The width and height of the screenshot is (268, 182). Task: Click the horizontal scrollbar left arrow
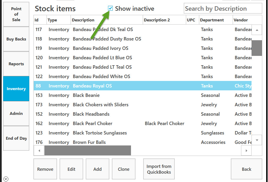(39, 151)
